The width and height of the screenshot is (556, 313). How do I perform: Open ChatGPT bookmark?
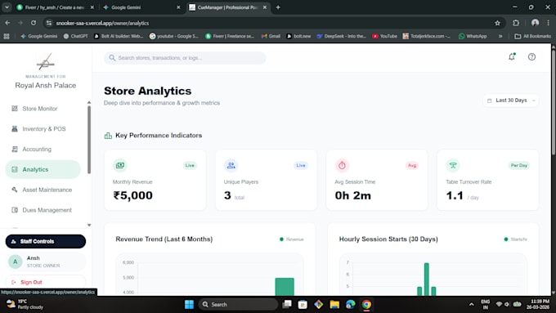[x=75, y=36]
